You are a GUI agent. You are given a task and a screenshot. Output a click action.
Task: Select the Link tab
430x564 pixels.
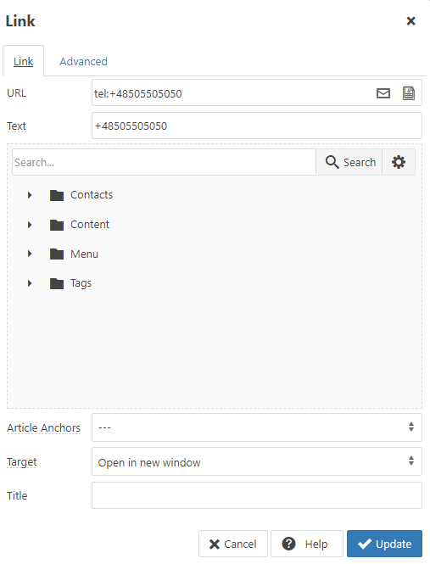click(24, 62)
